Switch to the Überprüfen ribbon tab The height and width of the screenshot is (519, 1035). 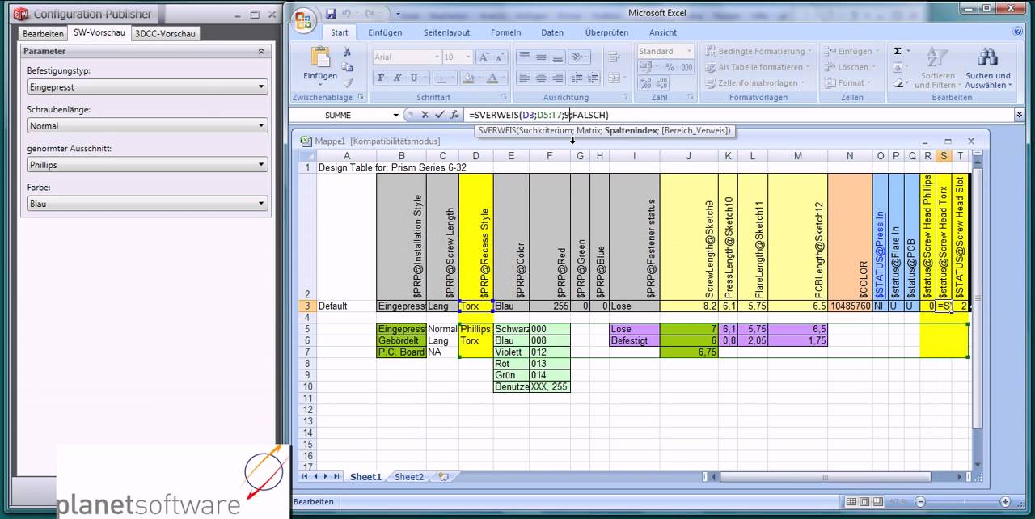point(606,32)
